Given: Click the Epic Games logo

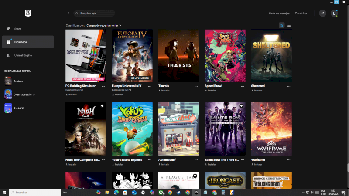Looking at the screenshot, I should pos(28,13).
